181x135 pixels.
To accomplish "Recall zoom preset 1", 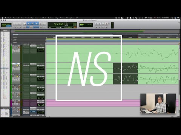I will point(14,27).
